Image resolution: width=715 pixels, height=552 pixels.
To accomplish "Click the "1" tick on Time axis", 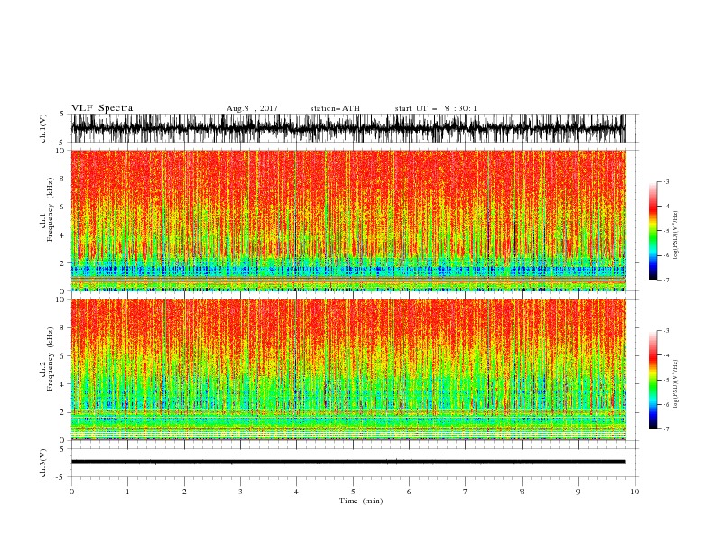I will pos(127,492).
